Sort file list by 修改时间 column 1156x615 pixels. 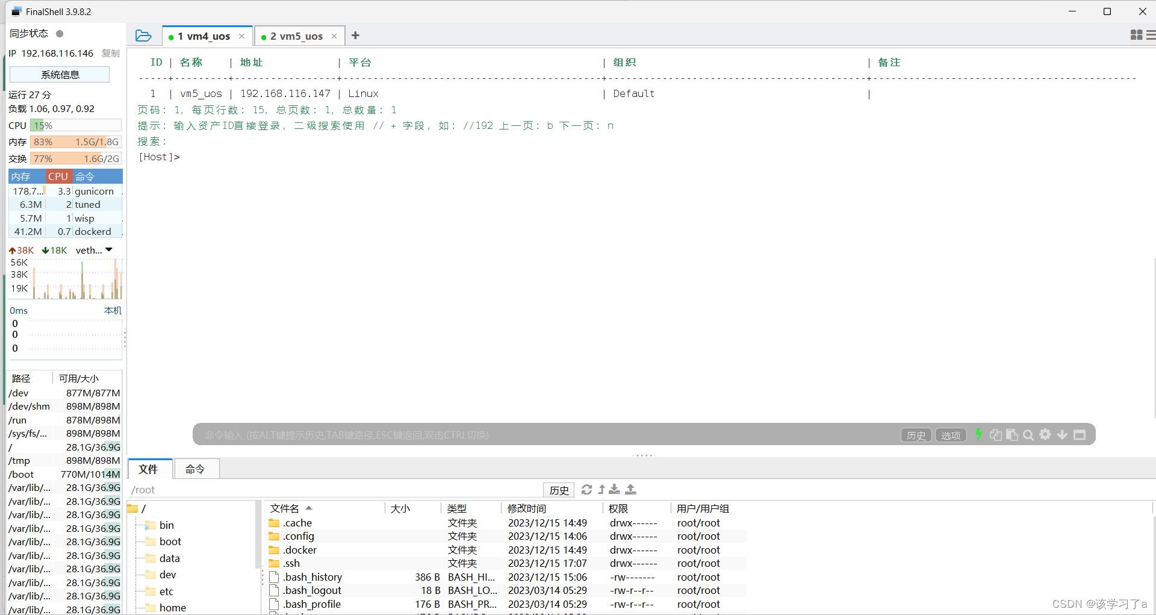tap(552, 508)
